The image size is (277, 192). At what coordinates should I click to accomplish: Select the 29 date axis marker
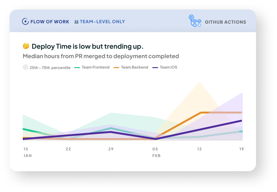[111, 149]
